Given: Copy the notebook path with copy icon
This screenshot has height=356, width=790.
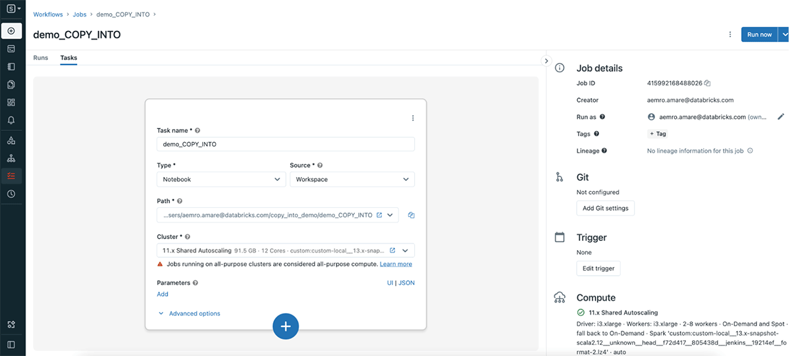Looking at the screenshot, I should pos(411,215).
